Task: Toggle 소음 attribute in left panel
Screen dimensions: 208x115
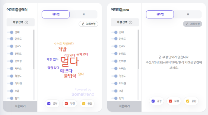Action: 10,91
